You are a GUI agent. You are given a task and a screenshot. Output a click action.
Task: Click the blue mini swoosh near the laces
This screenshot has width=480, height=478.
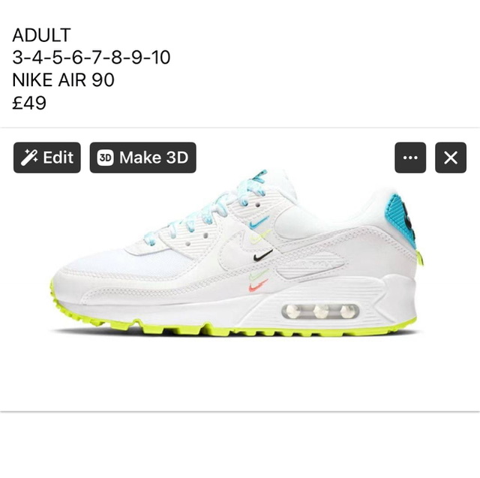pos(259,222)
